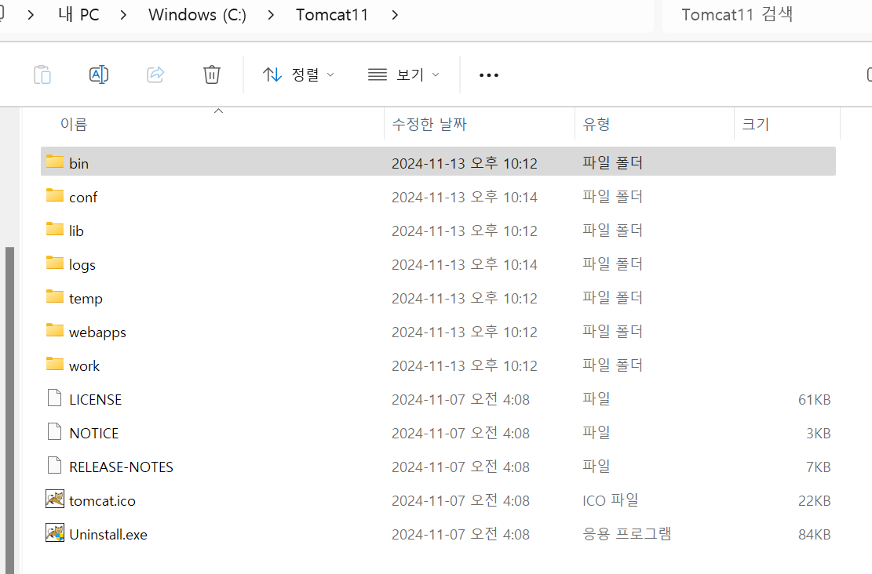Click the Uninstall.exe program icon

click(x=54, y=533)
